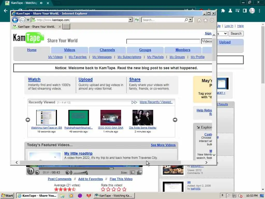Open the green 'fhgkdhgfhdgthfdkgjhsd...' thumbnail
Screen dimensions: 265x199
pos(79,118)
